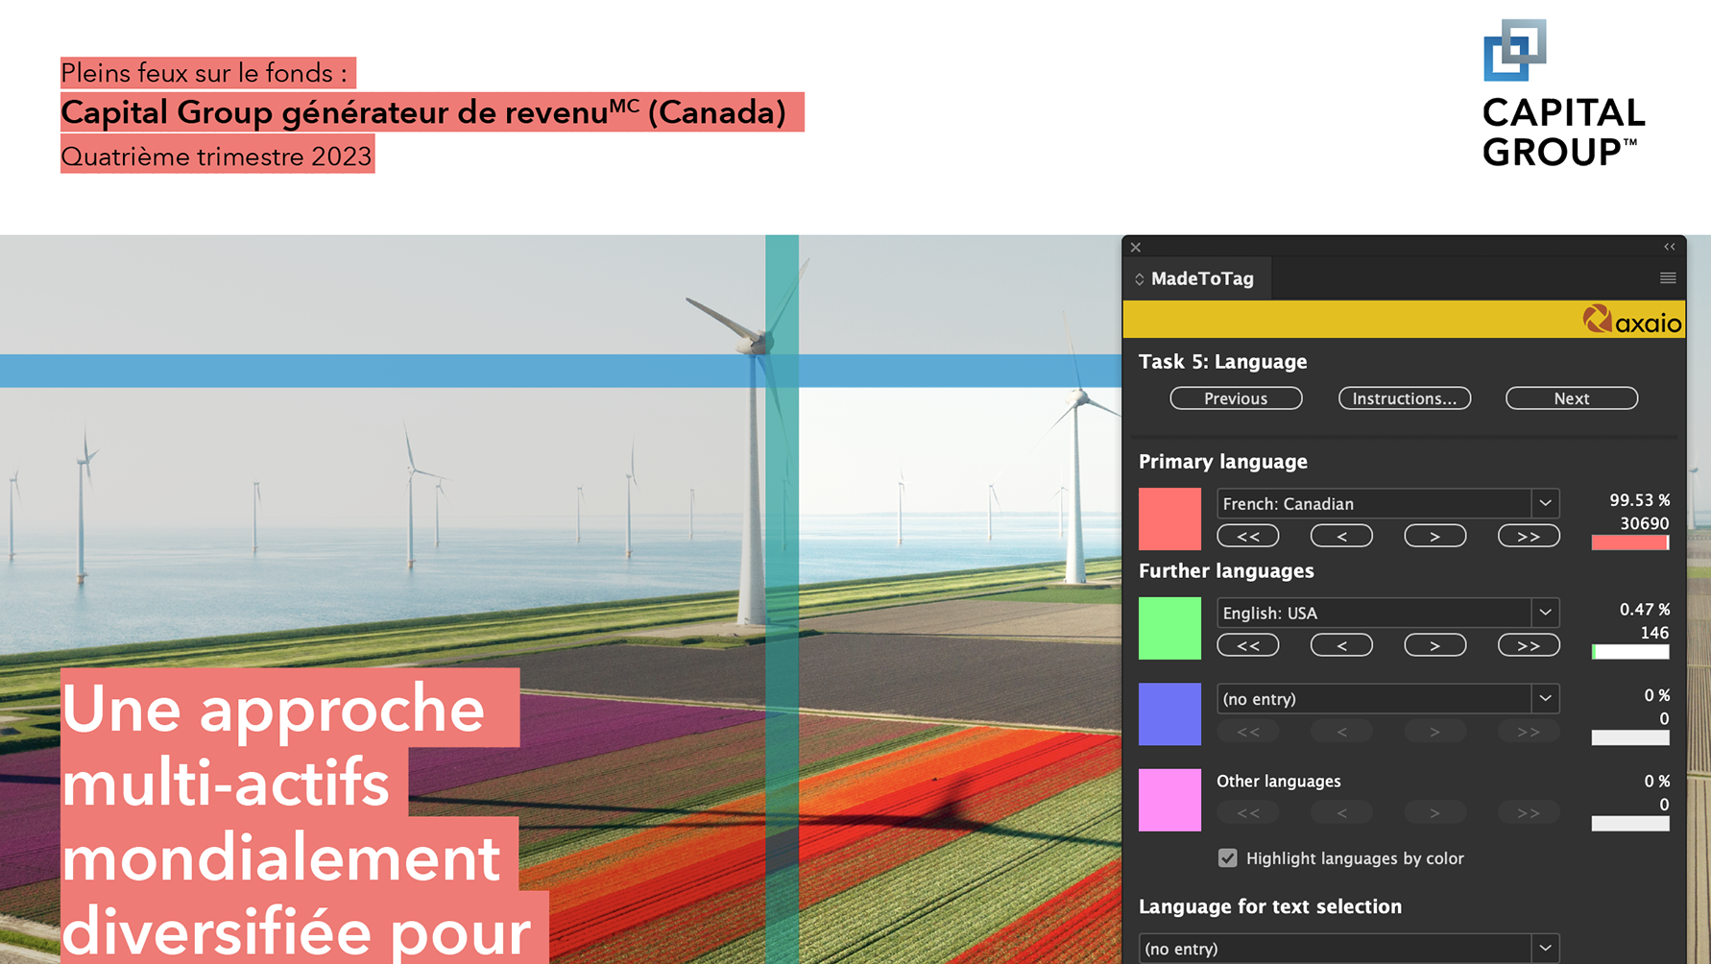This screenshot has width=1711, height=964.
Task: Toggle panel size arrows beside MadeToTag
Action: coord(1140,279)
